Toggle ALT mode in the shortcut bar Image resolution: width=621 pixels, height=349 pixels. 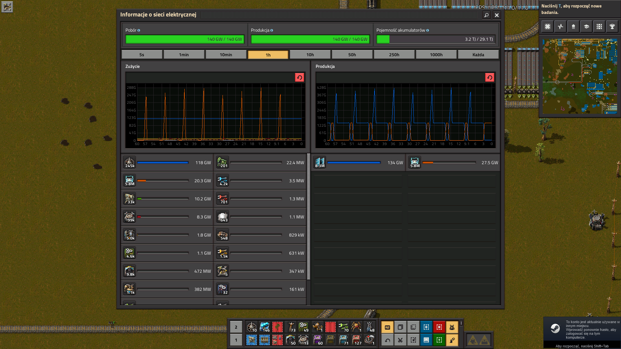pos(387,327)
